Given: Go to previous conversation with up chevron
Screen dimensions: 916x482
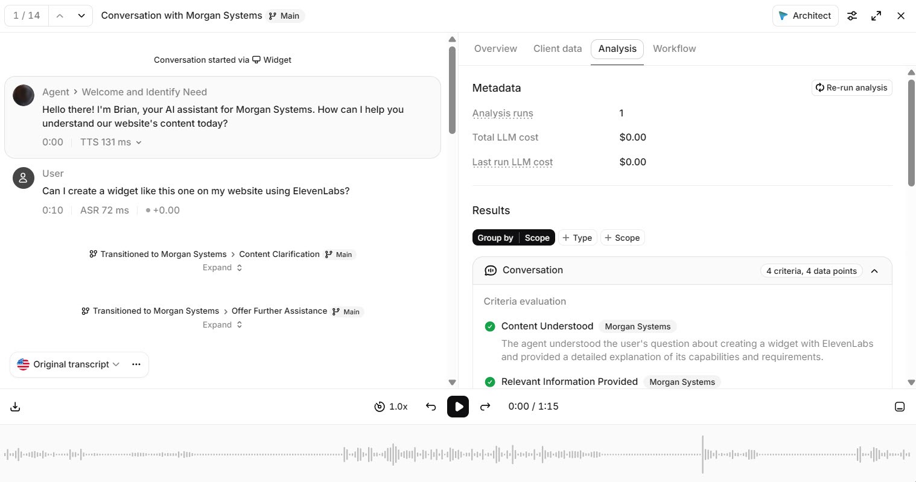Looking at the screenshot, I should (60, 16).
